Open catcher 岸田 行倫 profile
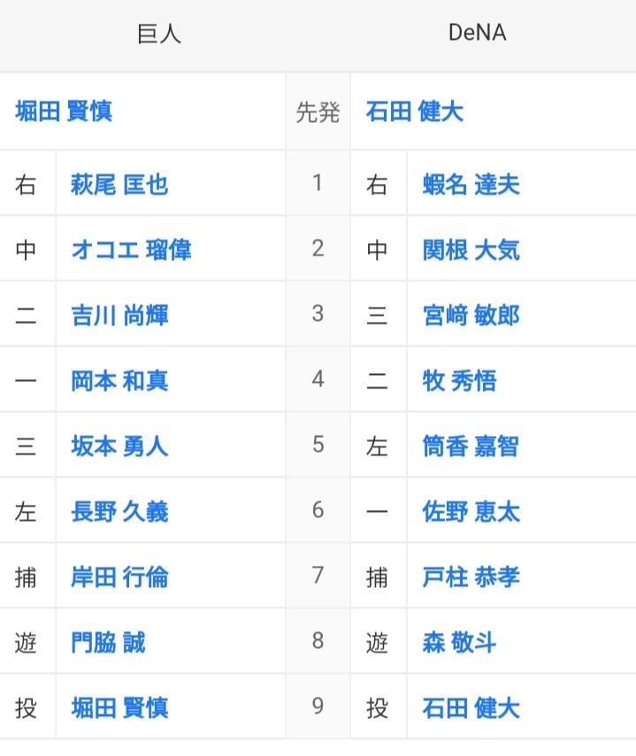This screenshot has width=636, height=756. pyautogui.click(x=119, y=577)
